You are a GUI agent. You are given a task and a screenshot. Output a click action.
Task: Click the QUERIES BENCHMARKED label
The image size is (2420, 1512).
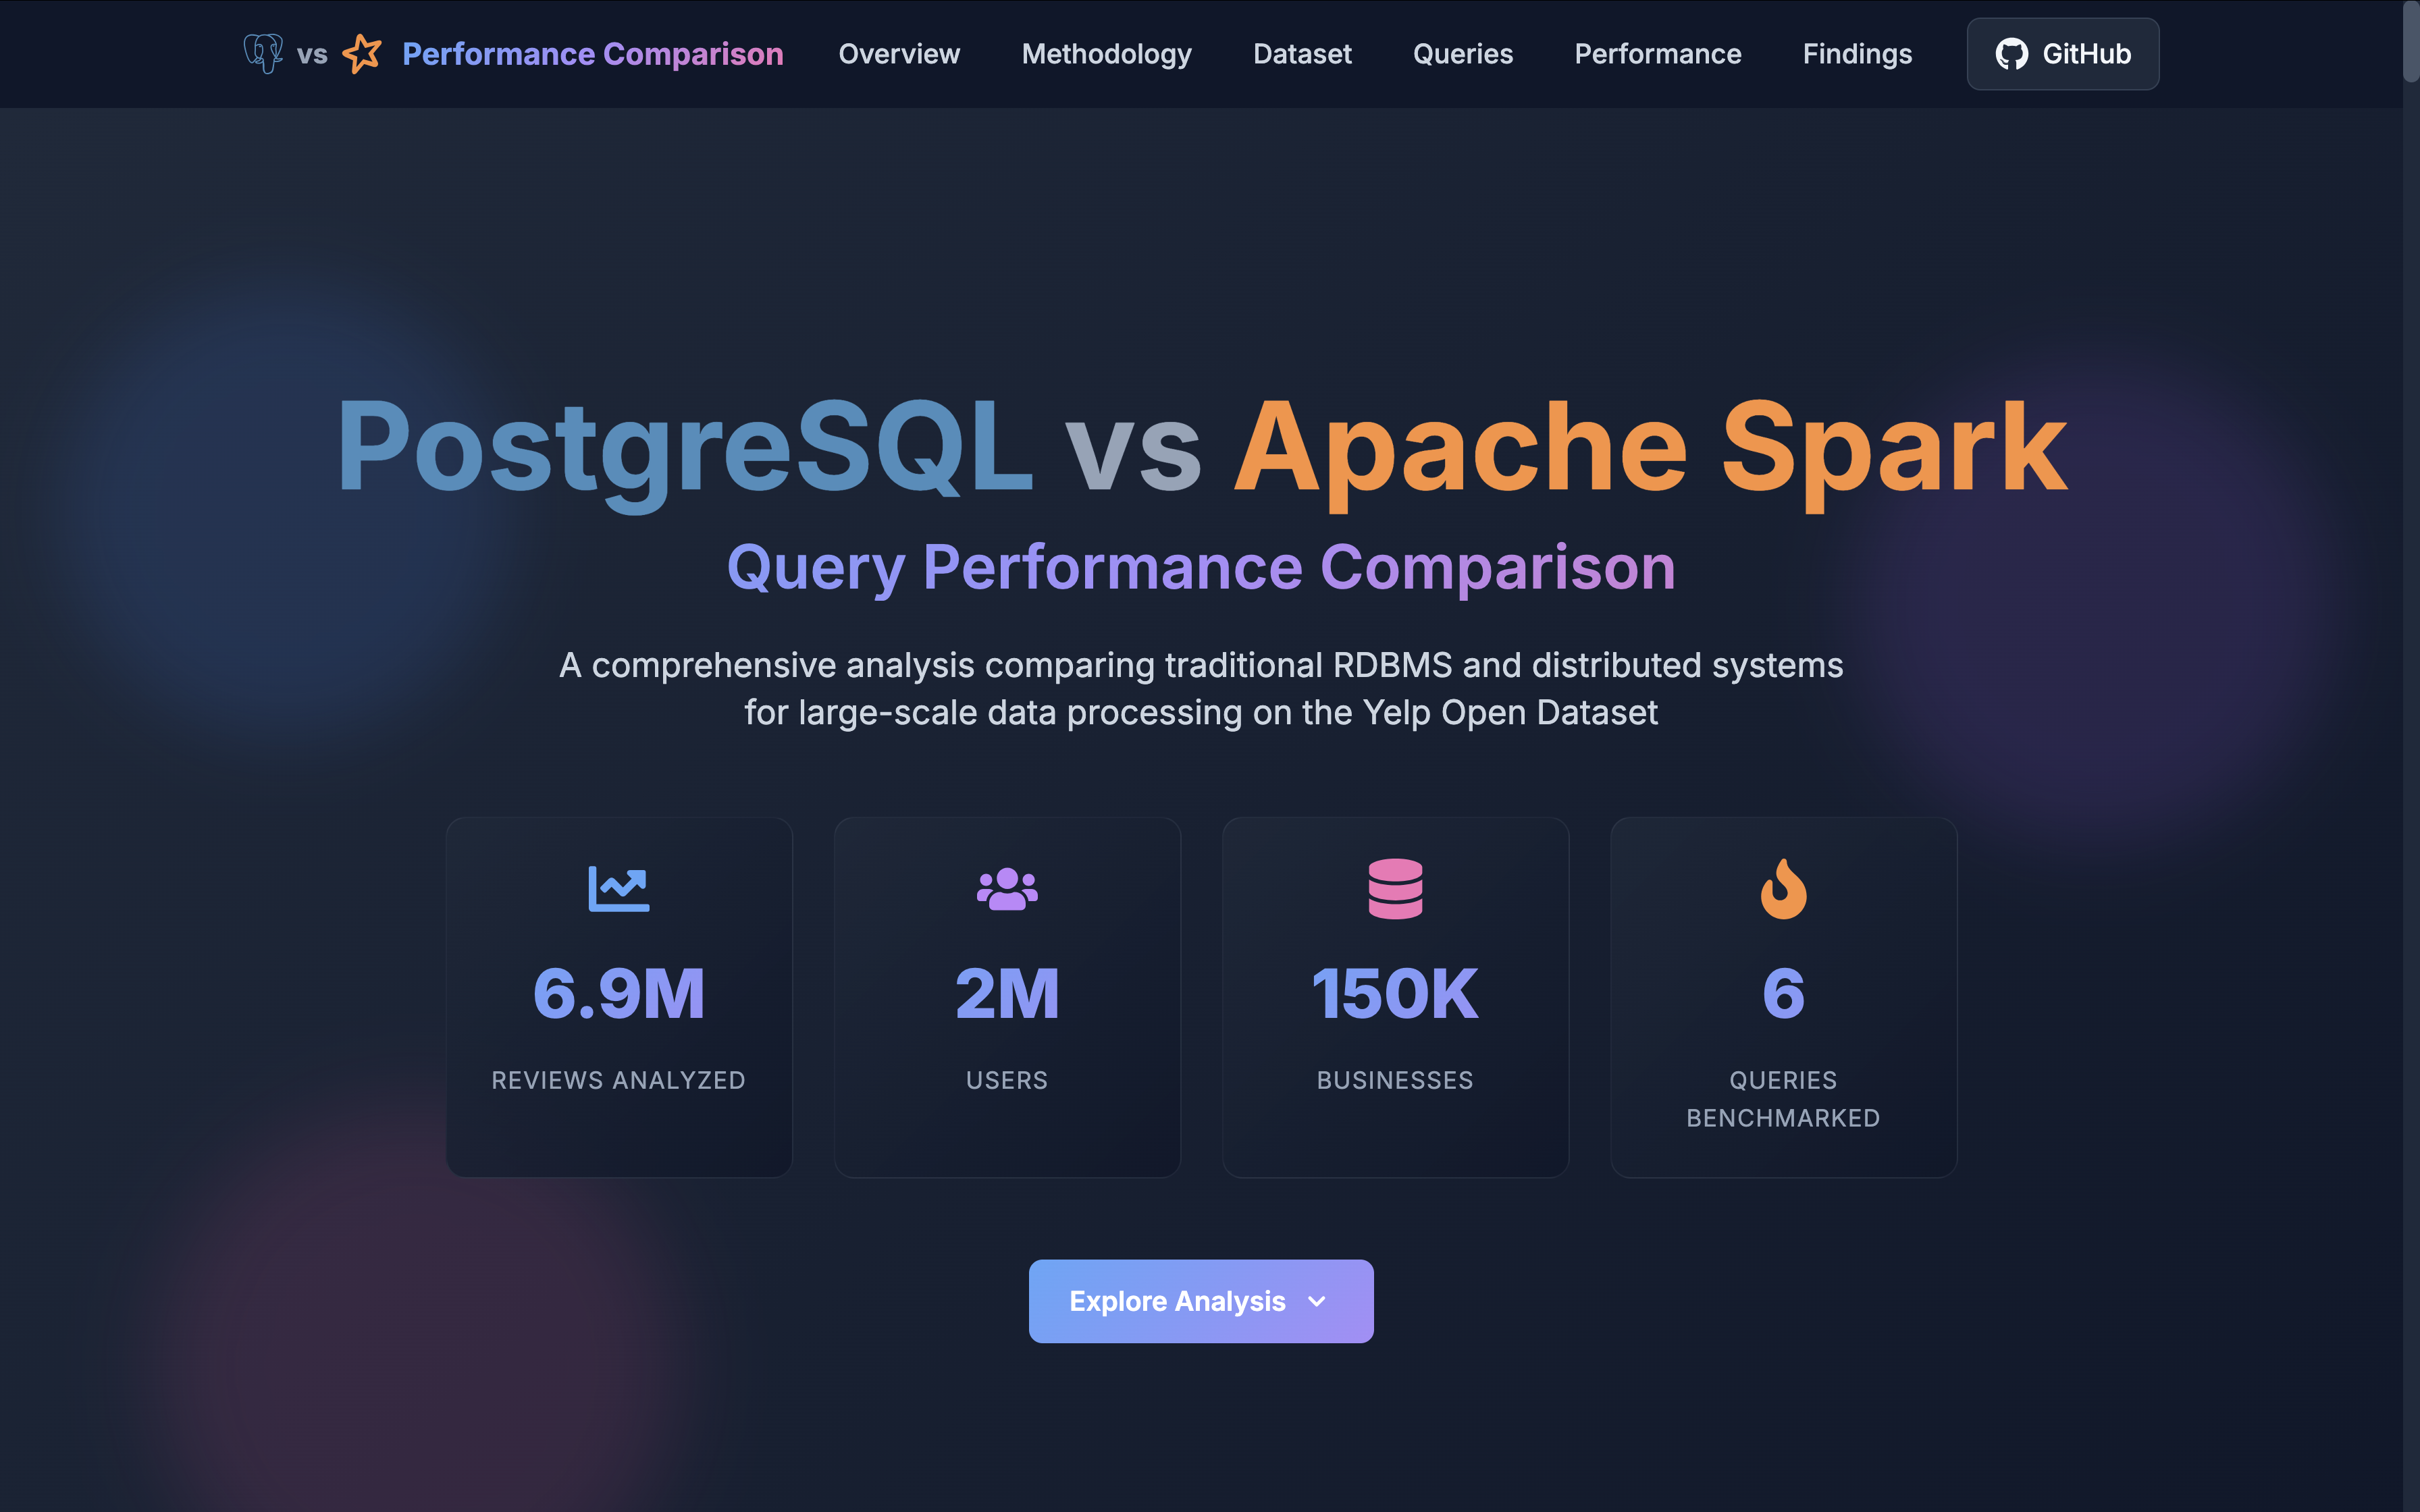pos(1783,1099)
